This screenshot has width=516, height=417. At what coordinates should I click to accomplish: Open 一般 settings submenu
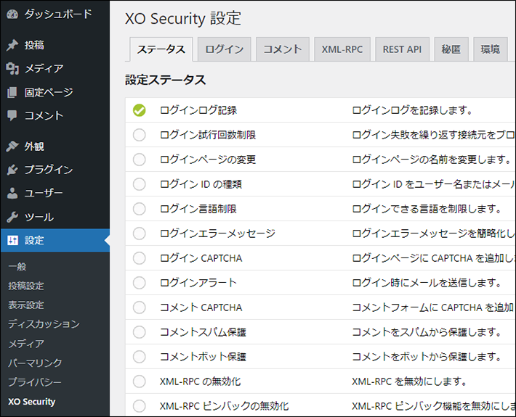point(17,266)
